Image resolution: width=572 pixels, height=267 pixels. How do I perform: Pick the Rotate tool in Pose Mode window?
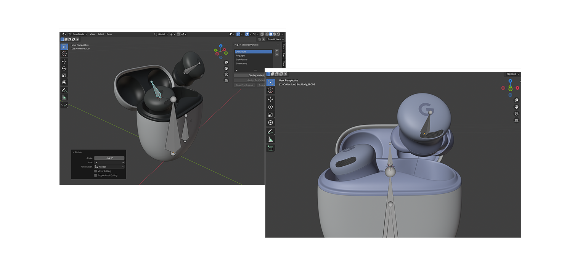(64, 68)
